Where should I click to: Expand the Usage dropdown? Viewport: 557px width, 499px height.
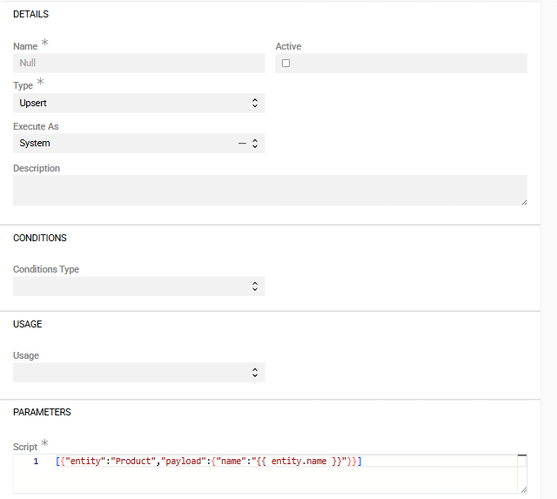click(x=138, y=372)
